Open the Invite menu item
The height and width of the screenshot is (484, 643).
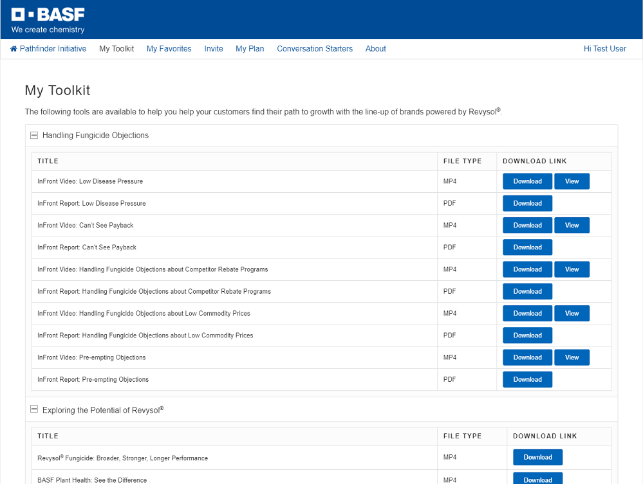(x=214, y=49)
